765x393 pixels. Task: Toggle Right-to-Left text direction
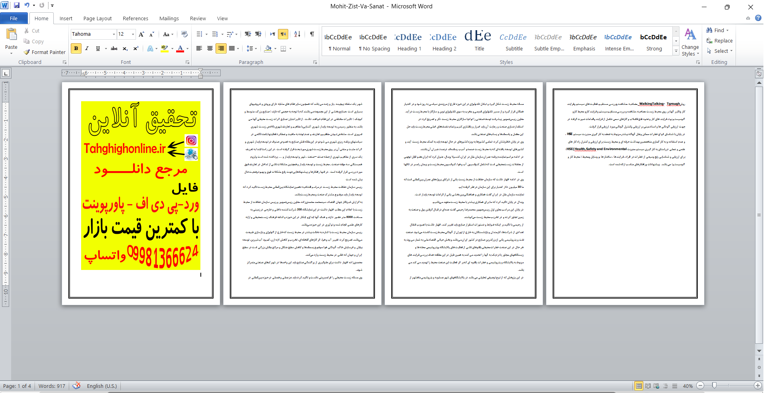tap(283, 34)
